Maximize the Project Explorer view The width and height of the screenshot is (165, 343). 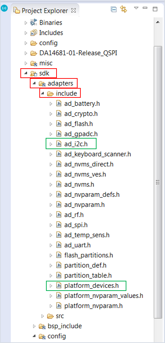[155, 9]
